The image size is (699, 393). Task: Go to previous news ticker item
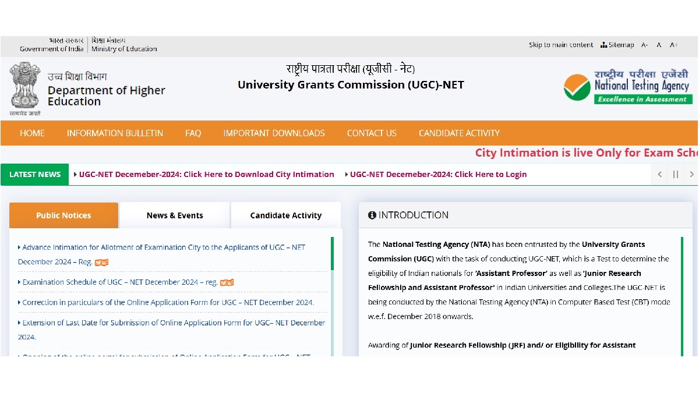point(659,174)
